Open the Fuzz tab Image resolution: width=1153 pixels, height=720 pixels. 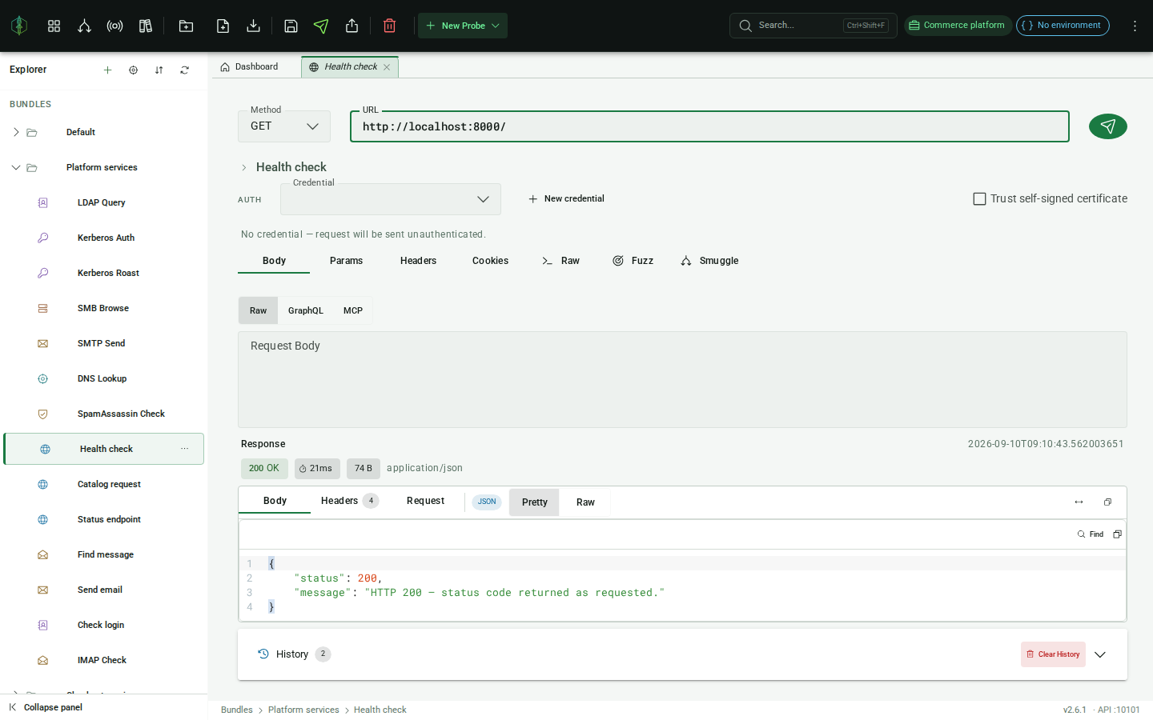click(633, 261)
